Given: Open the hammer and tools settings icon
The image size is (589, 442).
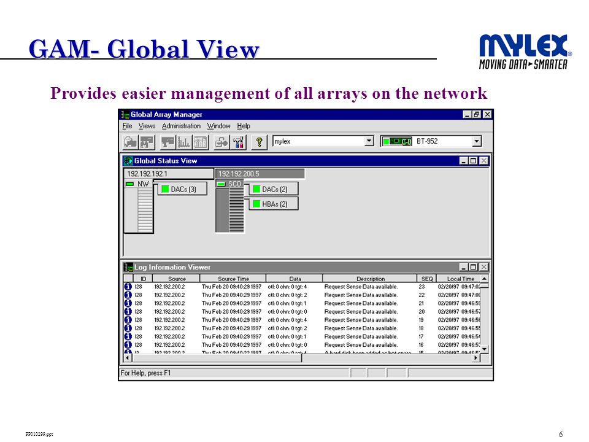Looking at the screenshot, I should [x=238, y=142].
